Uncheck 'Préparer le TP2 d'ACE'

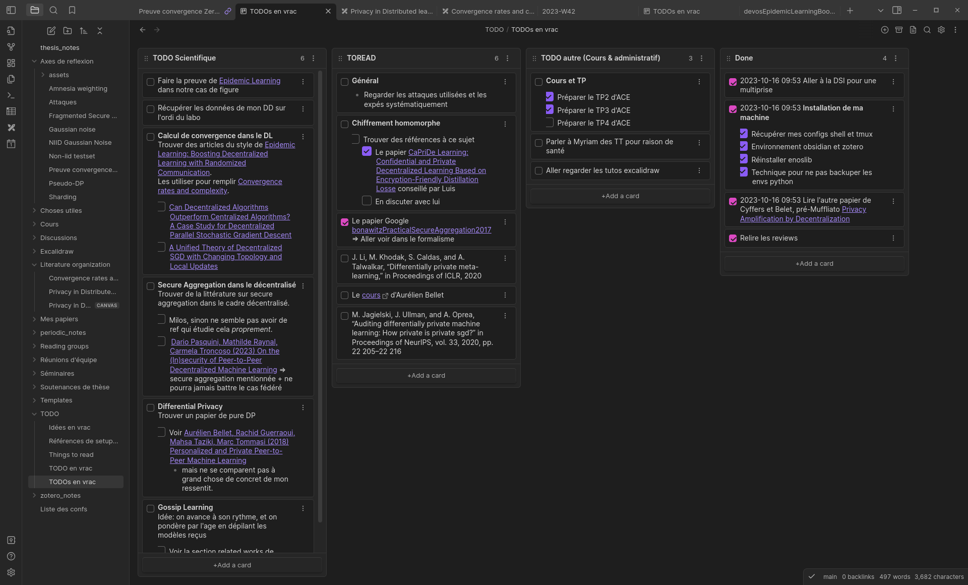click(x=550, y=97)
